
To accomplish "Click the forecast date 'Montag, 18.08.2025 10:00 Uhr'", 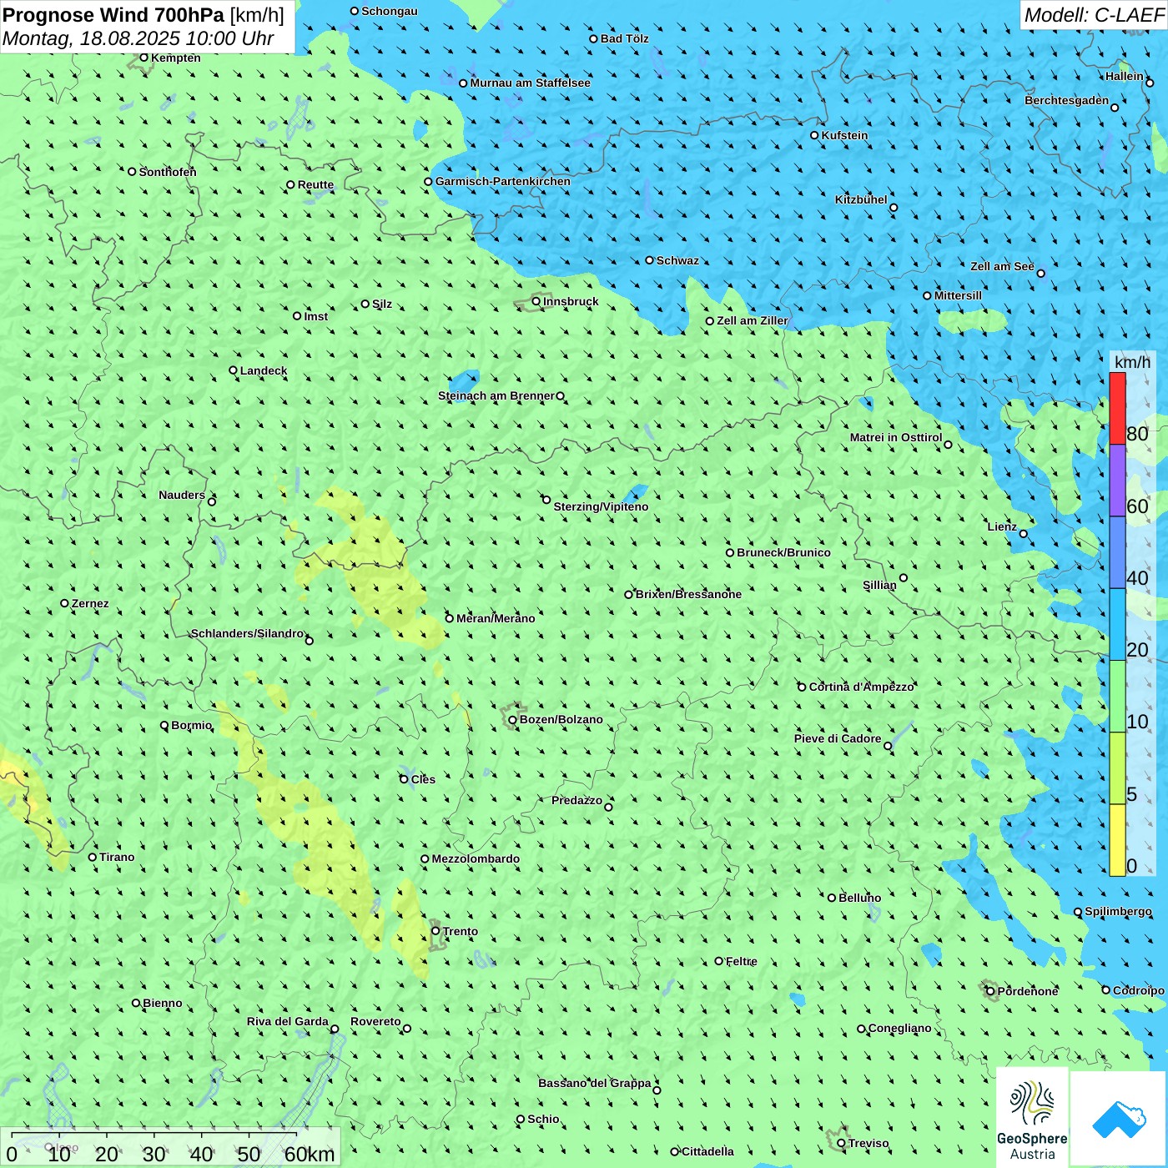I will click(x=138, y=38).
